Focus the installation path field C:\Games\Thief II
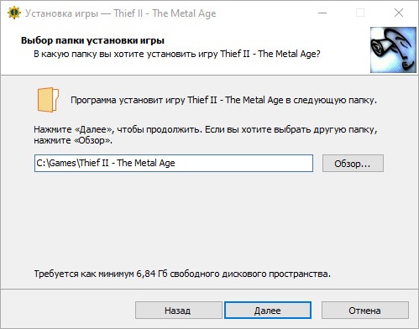The image size is (419, 329). (x=174, y=163)
